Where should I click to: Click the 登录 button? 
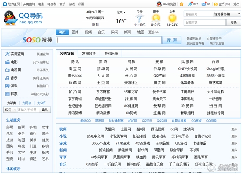click(x=233, y=23)
